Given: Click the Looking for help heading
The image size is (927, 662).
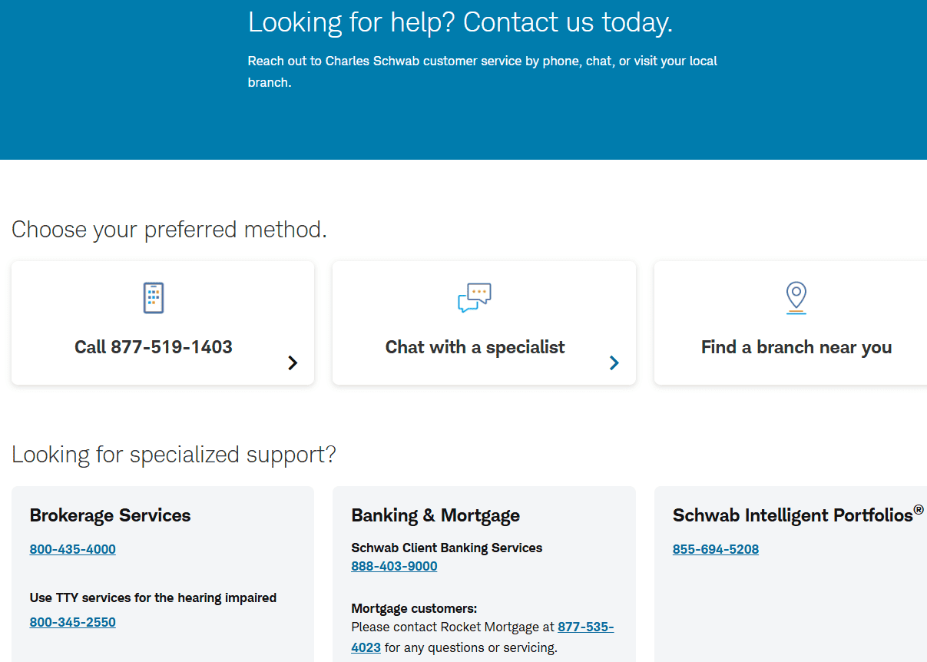Looking at the screenshot, I should [459, 22].
